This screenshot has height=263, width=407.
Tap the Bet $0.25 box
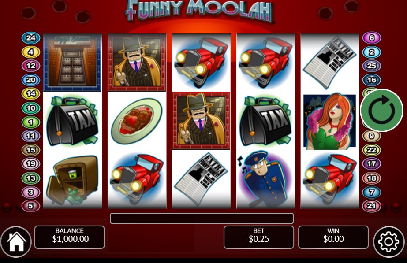(x=259, y=237)
